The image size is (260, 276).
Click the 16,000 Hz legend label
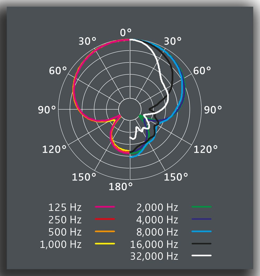[x=154, y=244]
